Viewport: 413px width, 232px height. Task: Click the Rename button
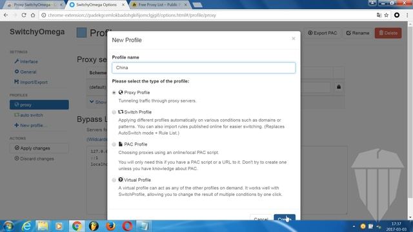(358, 33)
